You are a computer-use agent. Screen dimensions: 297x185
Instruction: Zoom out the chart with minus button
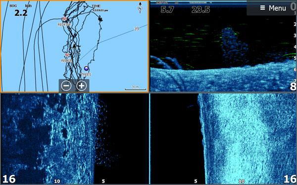pos(66,86)
